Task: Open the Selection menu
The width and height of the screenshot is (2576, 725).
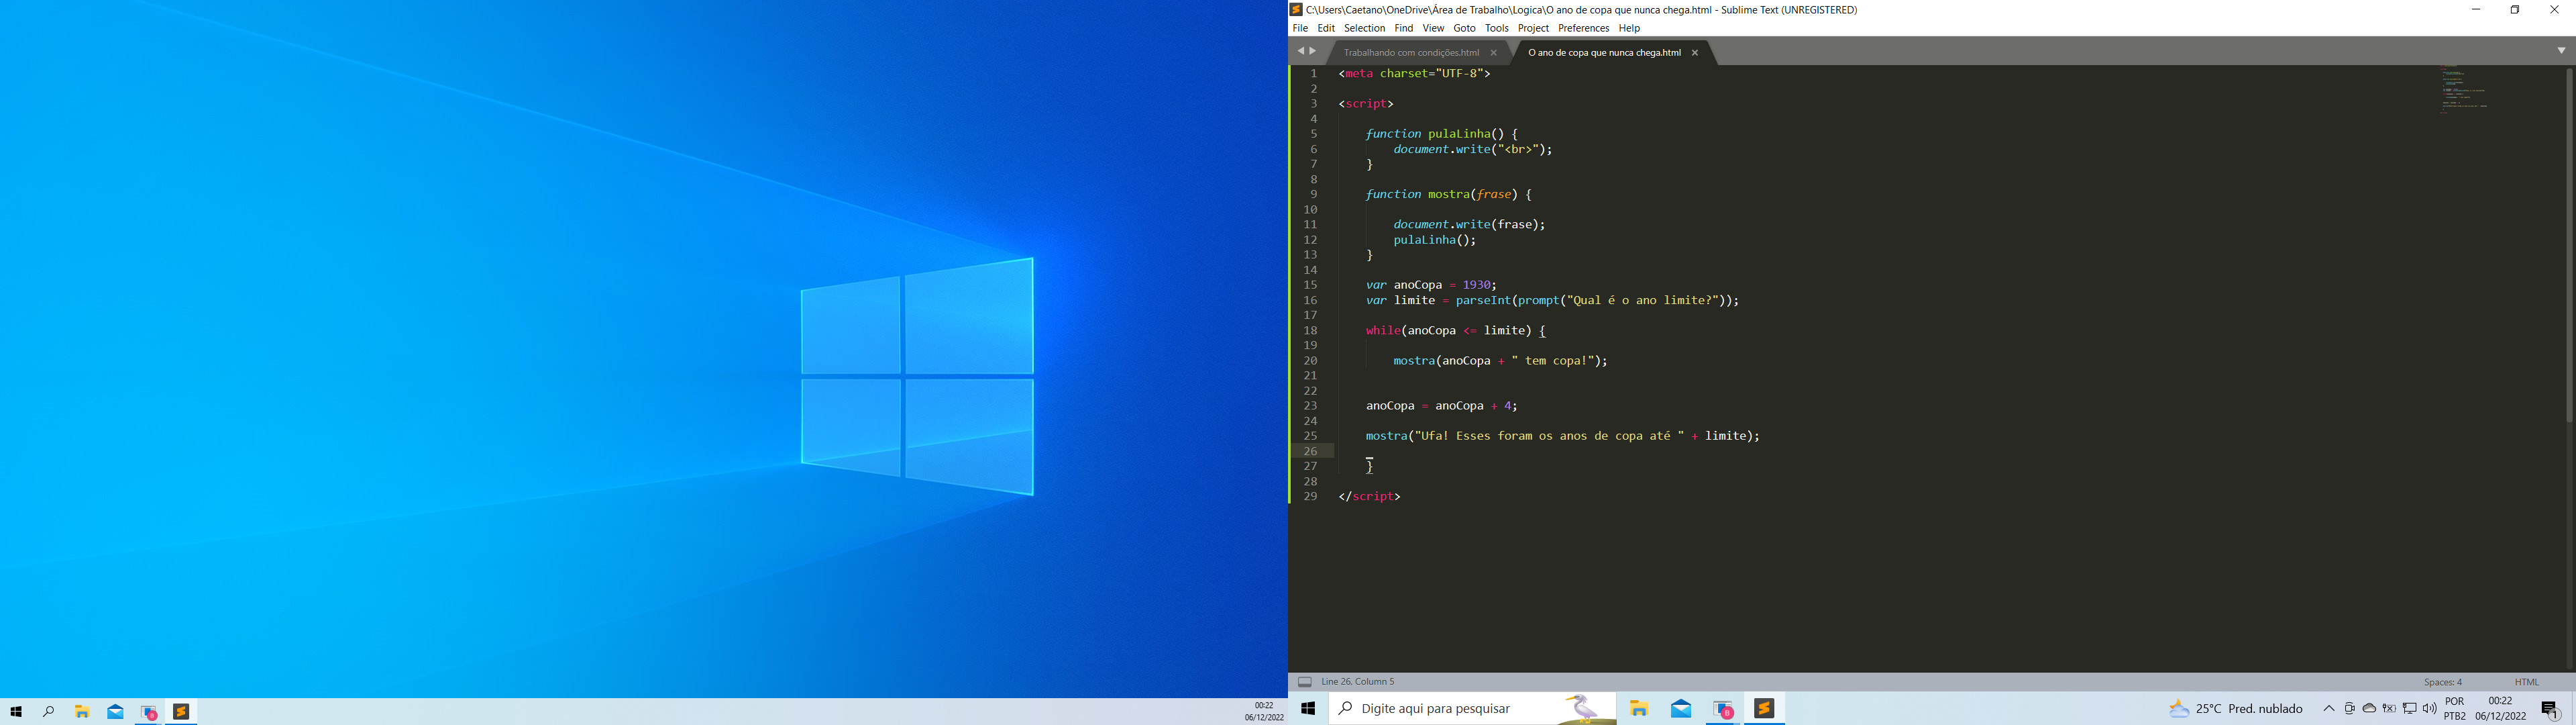Action: (x=1364, y=28)
